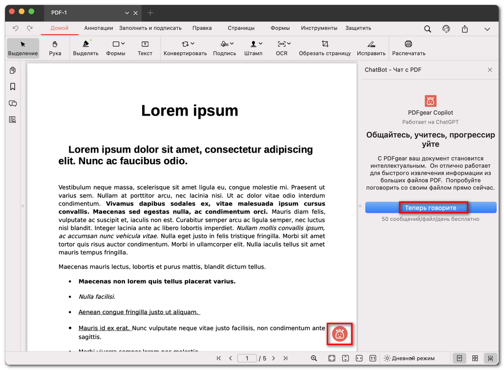Toggle Дневной режим day mode
The width and height of the screenshot is (504, 370).
click(x=409, y=358)
